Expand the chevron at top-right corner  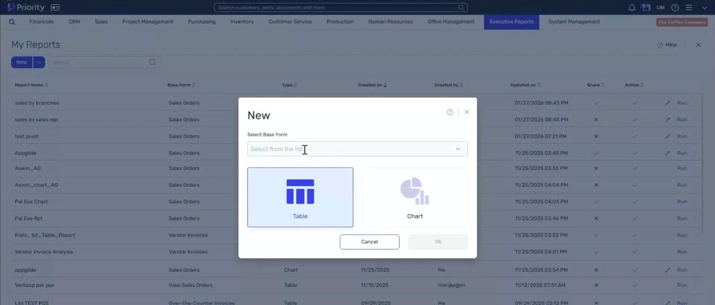coord(704,8)
